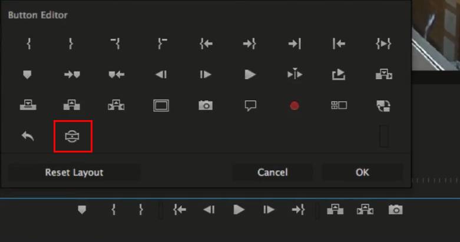460x242 pixels.
Task: Click the Play Around icon
Action: (294, 75)
